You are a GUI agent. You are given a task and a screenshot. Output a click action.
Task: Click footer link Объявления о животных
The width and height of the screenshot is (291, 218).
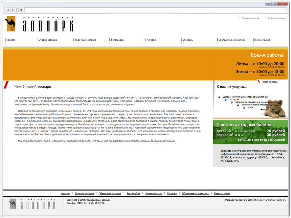coord(195,193)
